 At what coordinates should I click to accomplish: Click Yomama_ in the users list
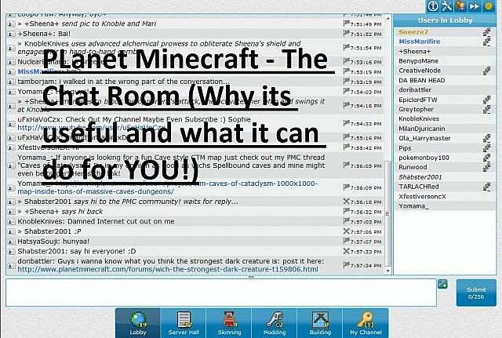click(x=413, y=206)
